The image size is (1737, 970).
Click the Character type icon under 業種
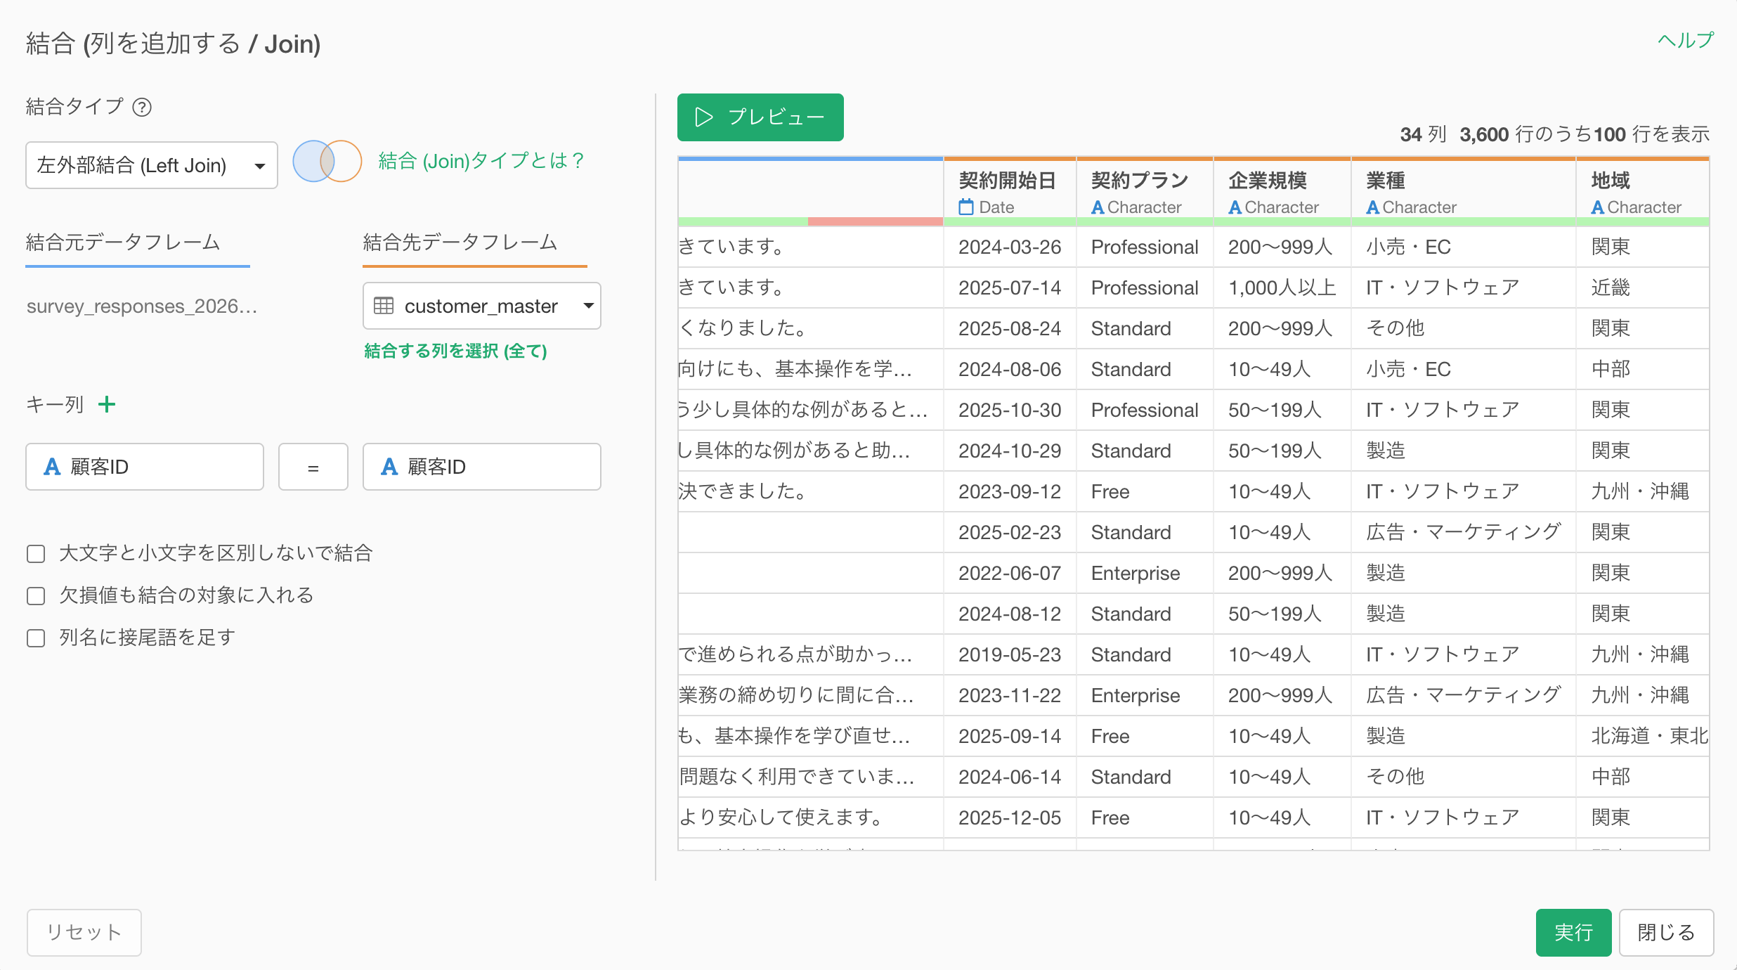(1372, 207)
